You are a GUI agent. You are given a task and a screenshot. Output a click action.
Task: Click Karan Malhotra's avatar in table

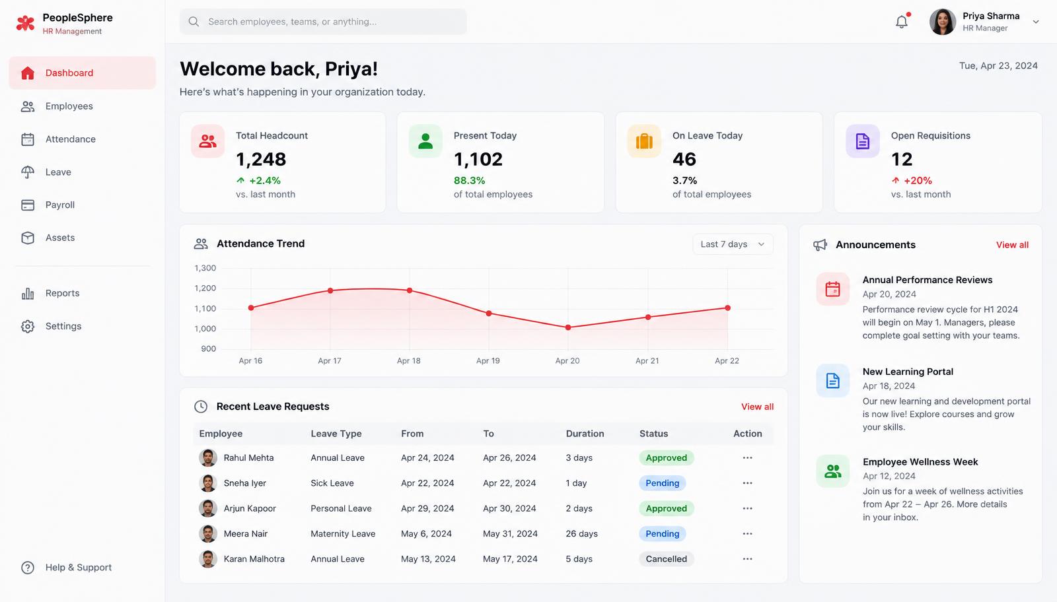tap(208, 559)
